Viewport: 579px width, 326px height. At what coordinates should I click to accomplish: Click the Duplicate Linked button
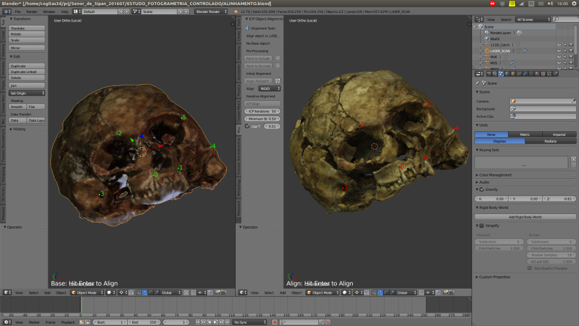coord(27,72)
